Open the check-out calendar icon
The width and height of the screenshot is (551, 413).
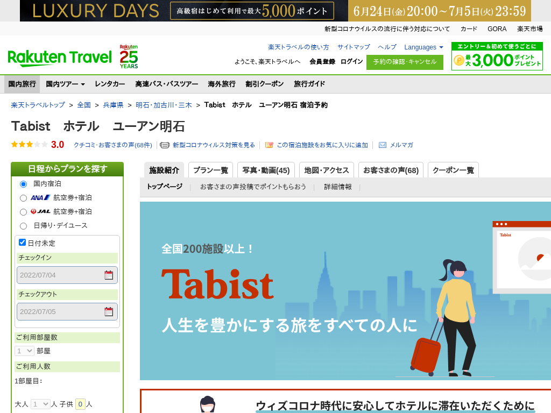click(109, 311)
